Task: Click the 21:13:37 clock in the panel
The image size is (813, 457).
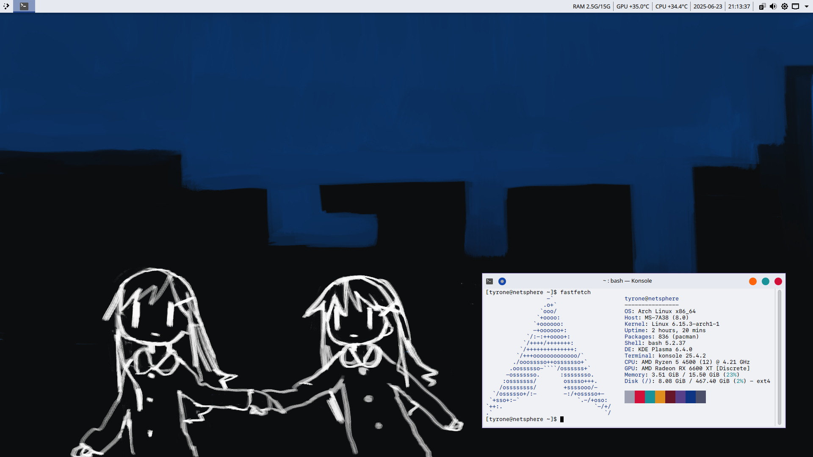Action: point(739,6)
